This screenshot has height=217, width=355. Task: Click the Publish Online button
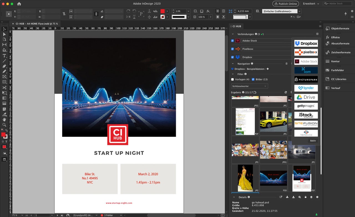[285, 4]
